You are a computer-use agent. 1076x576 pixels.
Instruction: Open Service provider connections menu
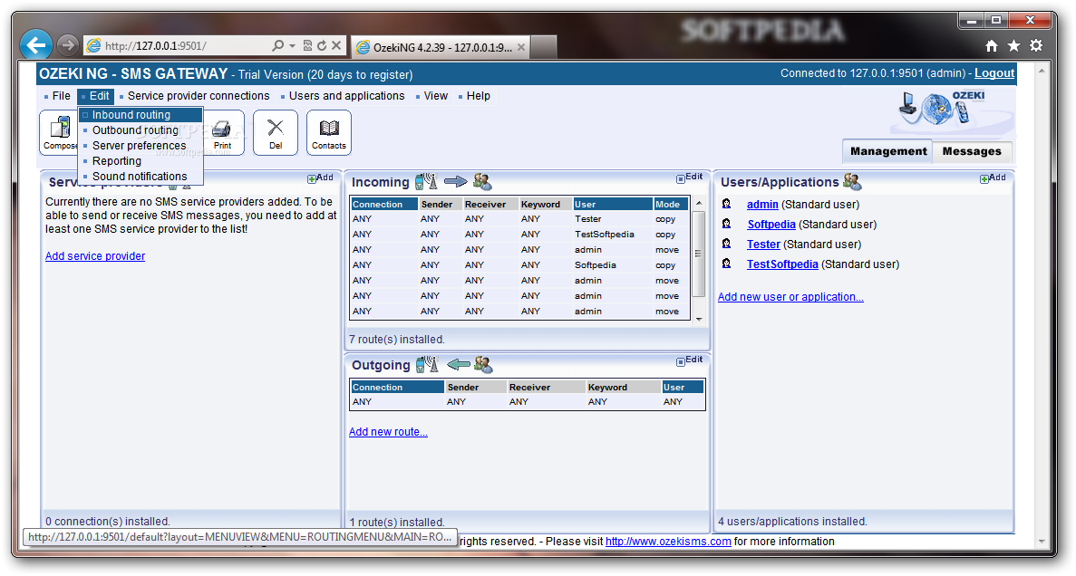(199, 96)
